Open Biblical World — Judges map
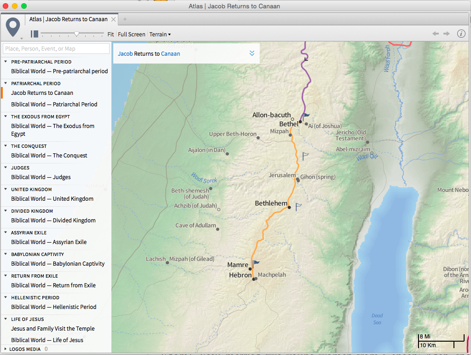Image resolution: width=471 pixels, height=355 pixels. [x=41, y=177]
